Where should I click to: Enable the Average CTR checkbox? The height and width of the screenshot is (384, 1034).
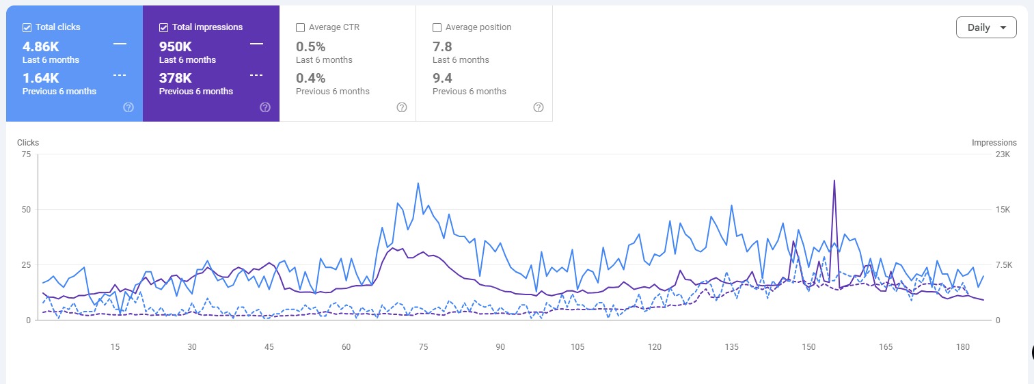(300, 27)
